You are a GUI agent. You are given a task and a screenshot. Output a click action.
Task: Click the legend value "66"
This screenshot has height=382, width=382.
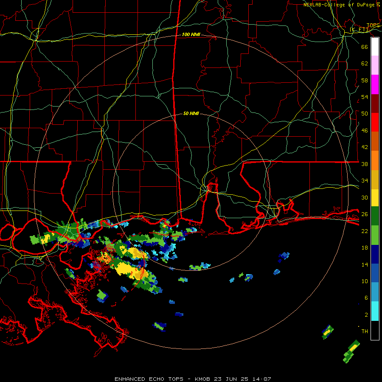(x=365, y=47)
